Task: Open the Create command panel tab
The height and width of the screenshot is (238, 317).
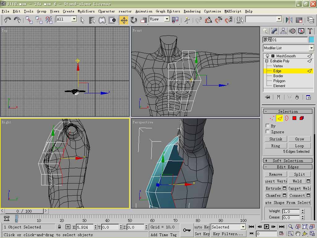Action: (x=266, y=31)
